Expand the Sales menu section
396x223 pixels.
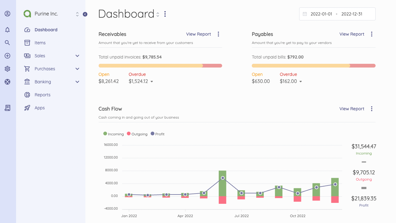tap(52, 56)
